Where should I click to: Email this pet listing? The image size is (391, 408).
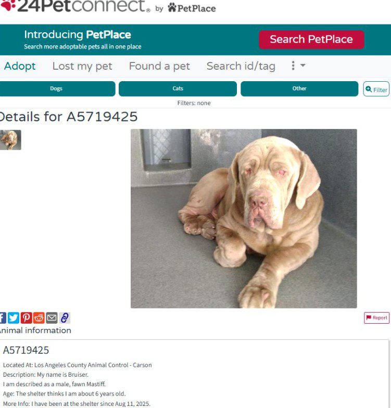pyautogui.click(x=52, y=318)
